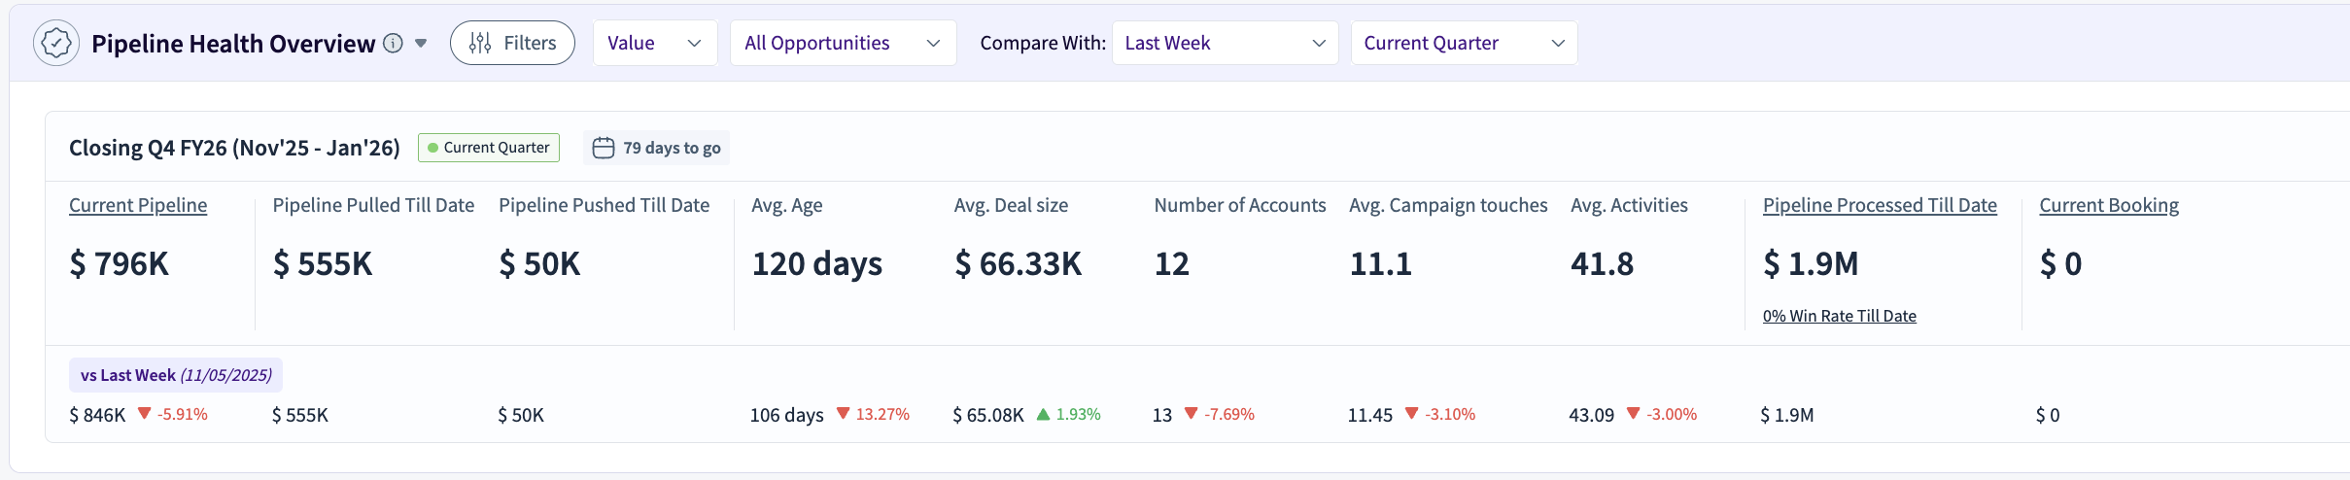Open the Pipeline Processed Till Date link
This screenshot has height=480, width=2350.
coord(1880,205)
